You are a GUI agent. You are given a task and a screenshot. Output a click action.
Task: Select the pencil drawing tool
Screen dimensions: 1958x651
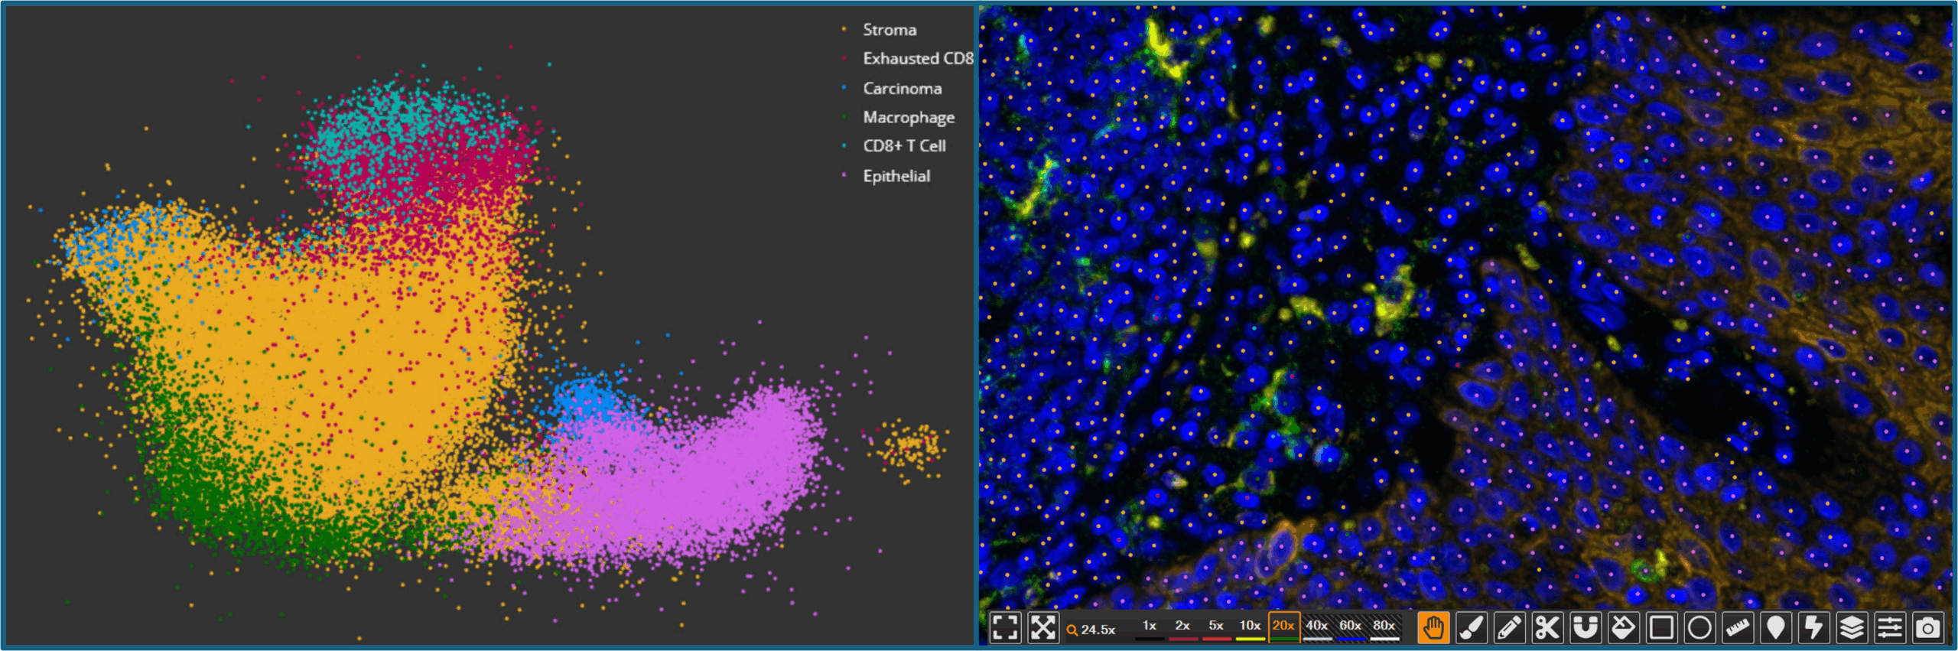[1510, 628]
